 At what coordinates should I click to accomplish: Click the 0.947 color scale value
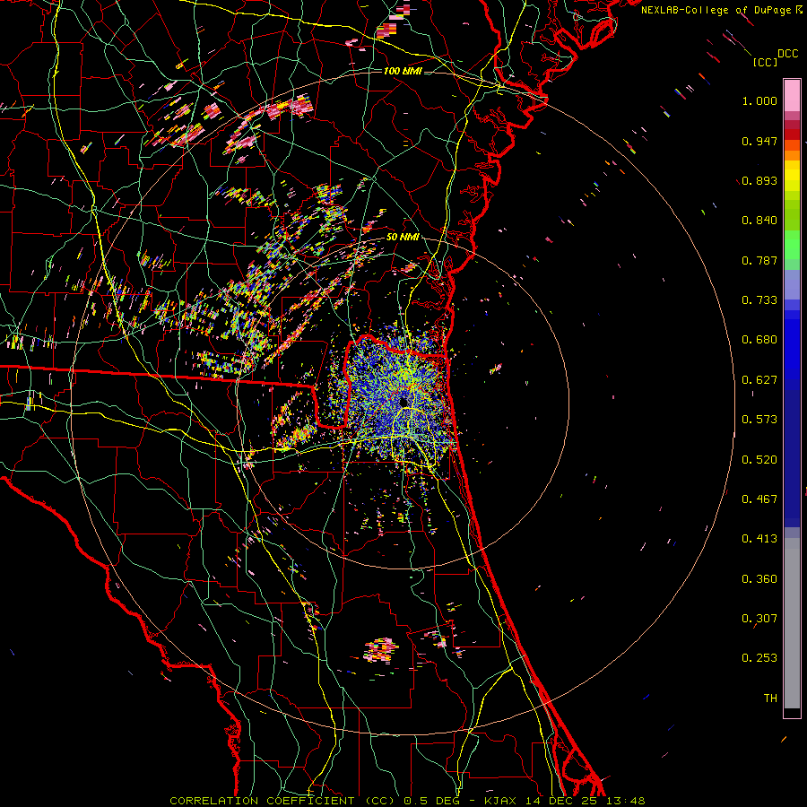pos(759,141)
